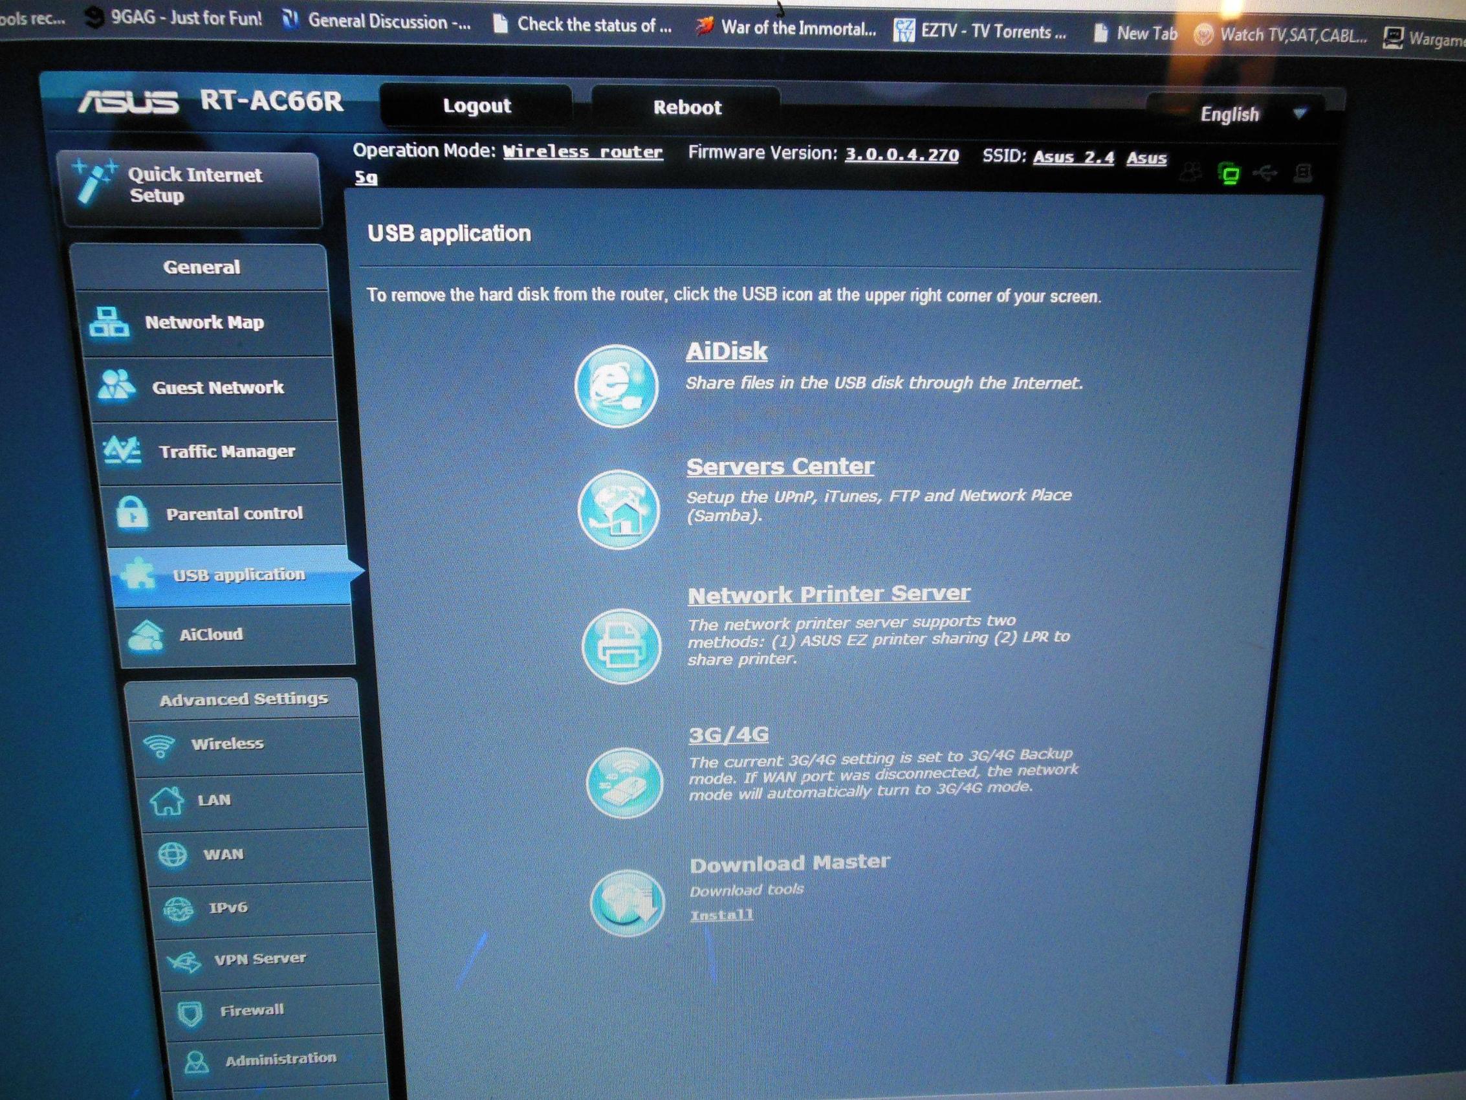Image resolution: width=1466 pixels, height=1100 pixels.
Task: Click the Parental control padlock icon
Action: tap(131, 512)
